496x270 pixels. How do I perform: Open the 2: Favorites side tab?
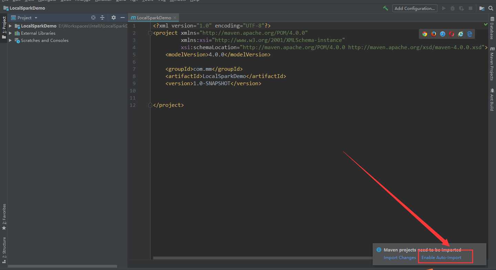(4, 217)
